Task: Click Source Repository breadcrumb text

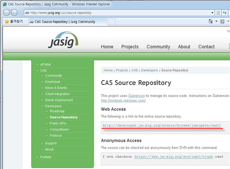Action: (x=175, y=70)
